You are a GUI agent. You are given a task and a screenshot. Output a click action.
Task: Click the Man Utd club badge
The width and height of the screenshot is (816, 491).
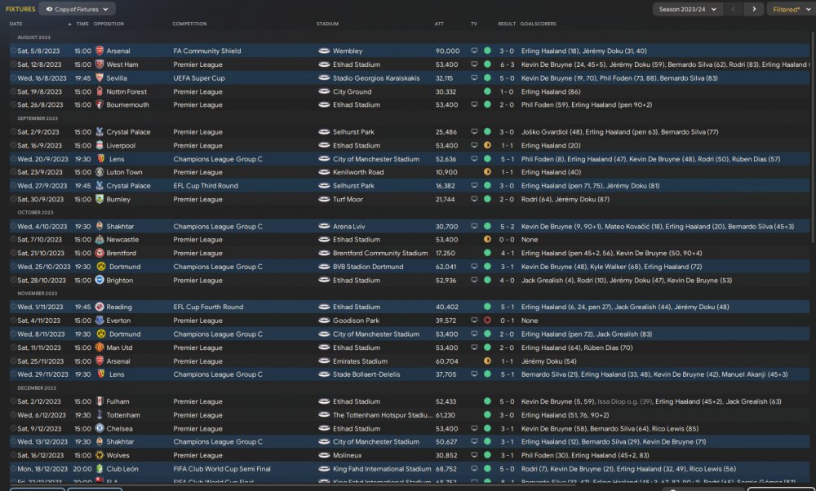click(x=100, y=347)
